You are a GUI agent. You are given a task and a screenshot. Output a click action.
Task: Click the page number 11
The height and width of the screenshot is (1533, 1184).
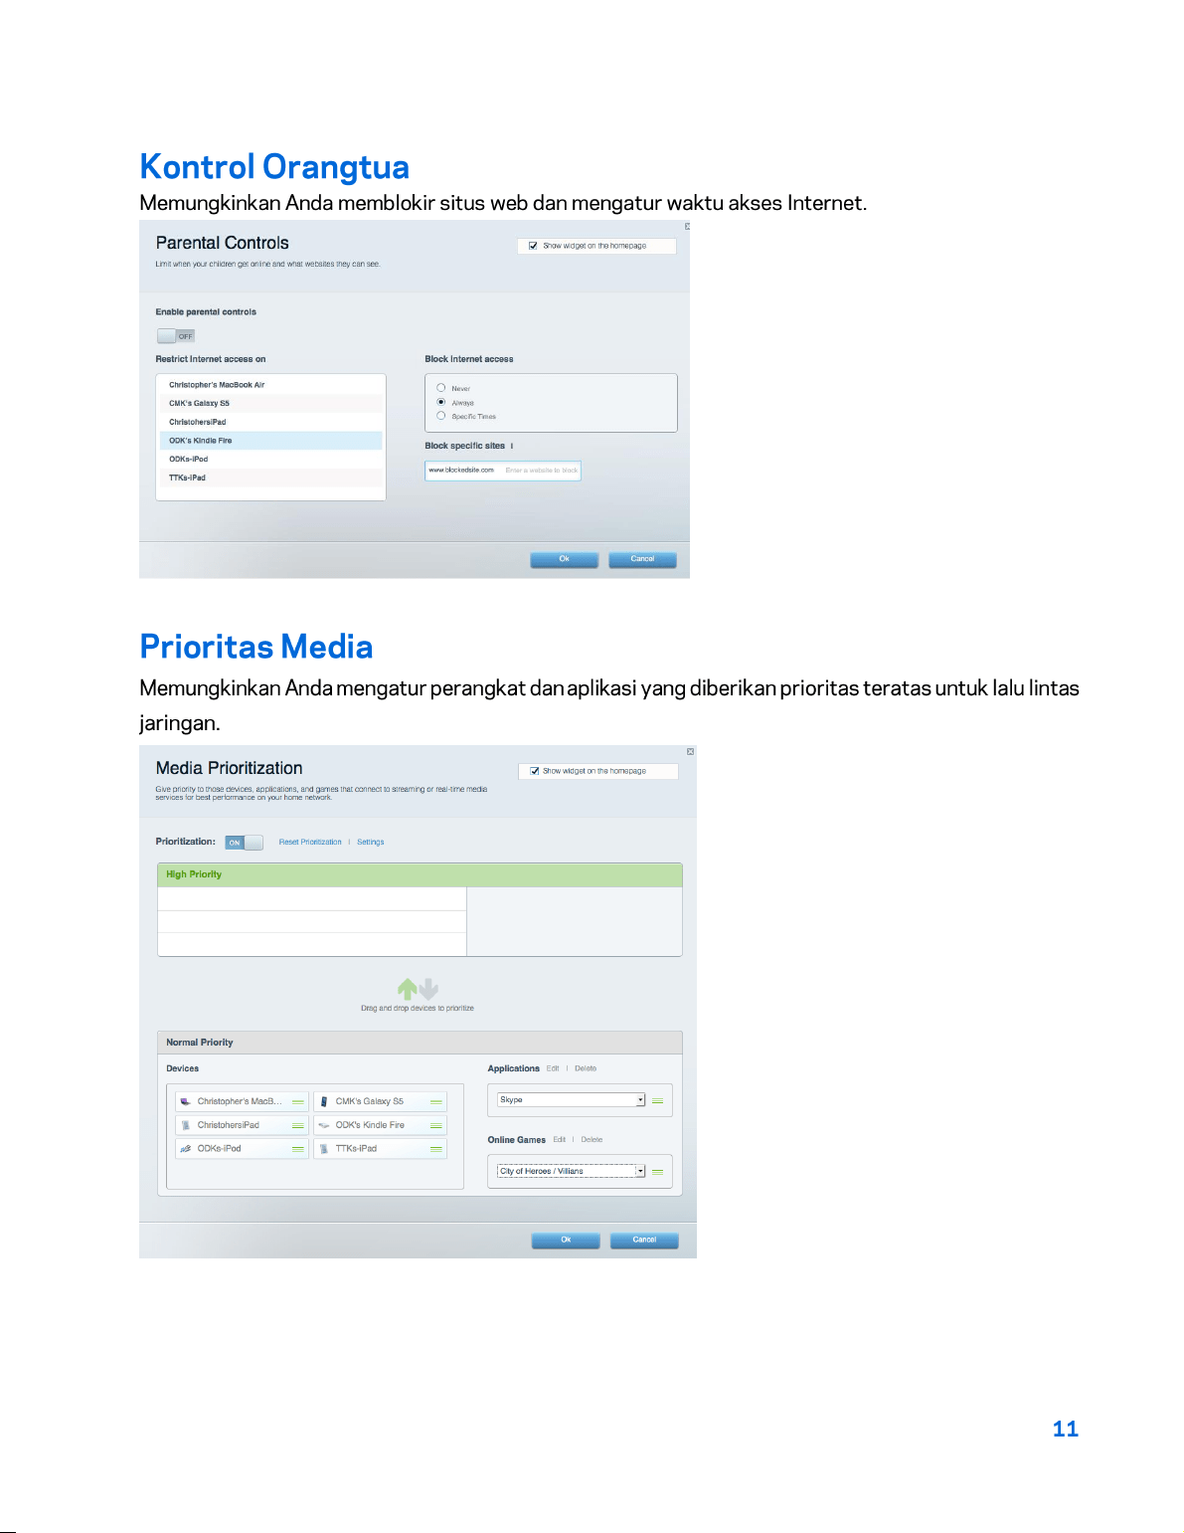(1066, 1430)
